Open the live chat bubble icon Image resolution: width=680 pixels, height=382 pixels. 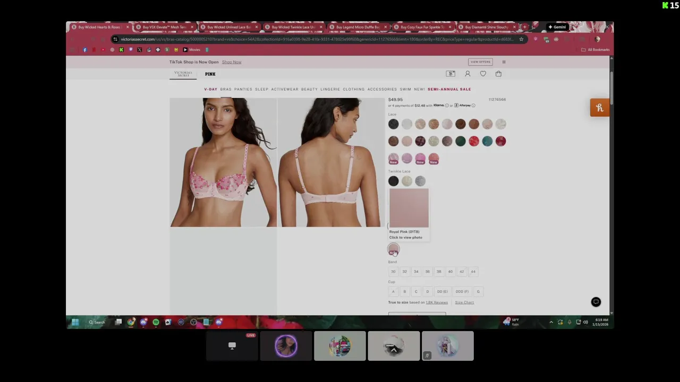pos(596,302)
